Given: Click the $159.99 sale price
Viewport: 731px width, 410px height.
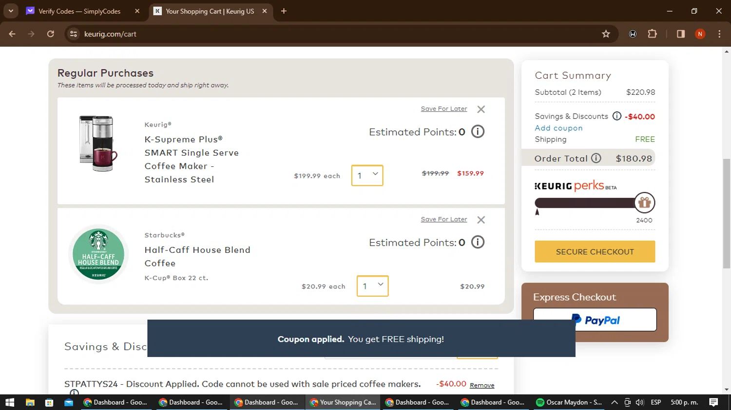Looking at the screenshot, I should [470, 173].
